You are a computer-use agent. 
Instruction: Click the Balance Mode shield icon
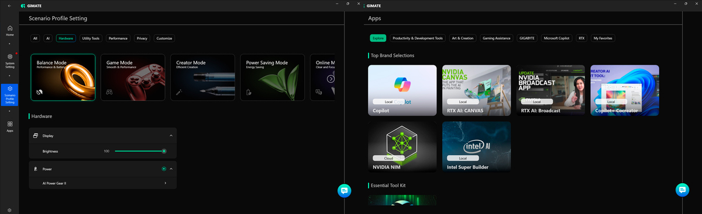[39, 92]
